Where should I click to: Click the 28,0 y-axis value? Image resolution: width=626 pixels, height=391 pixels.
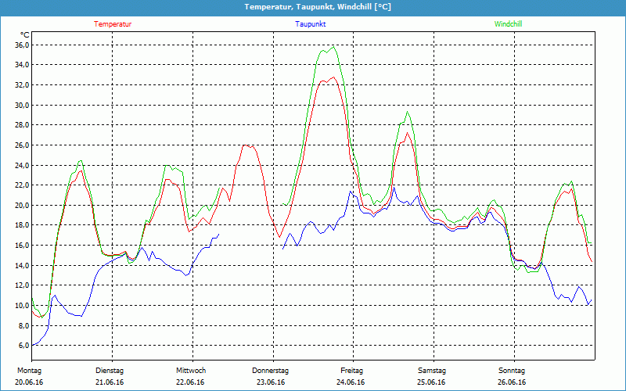23,125
